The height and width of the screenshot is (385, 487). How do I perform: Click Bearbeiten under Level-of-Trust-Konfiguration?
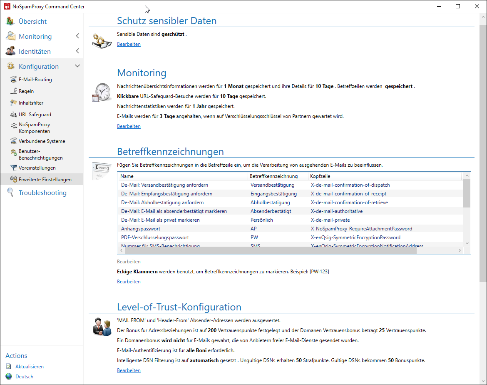point(129,370)
